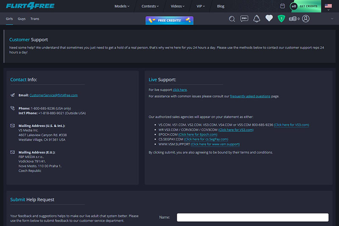Screen dimensions: 339x226
Task: Click the 'FBP MEDIA s.r.o.' address line
Action: pyautogui.click(x=31, y=157)
